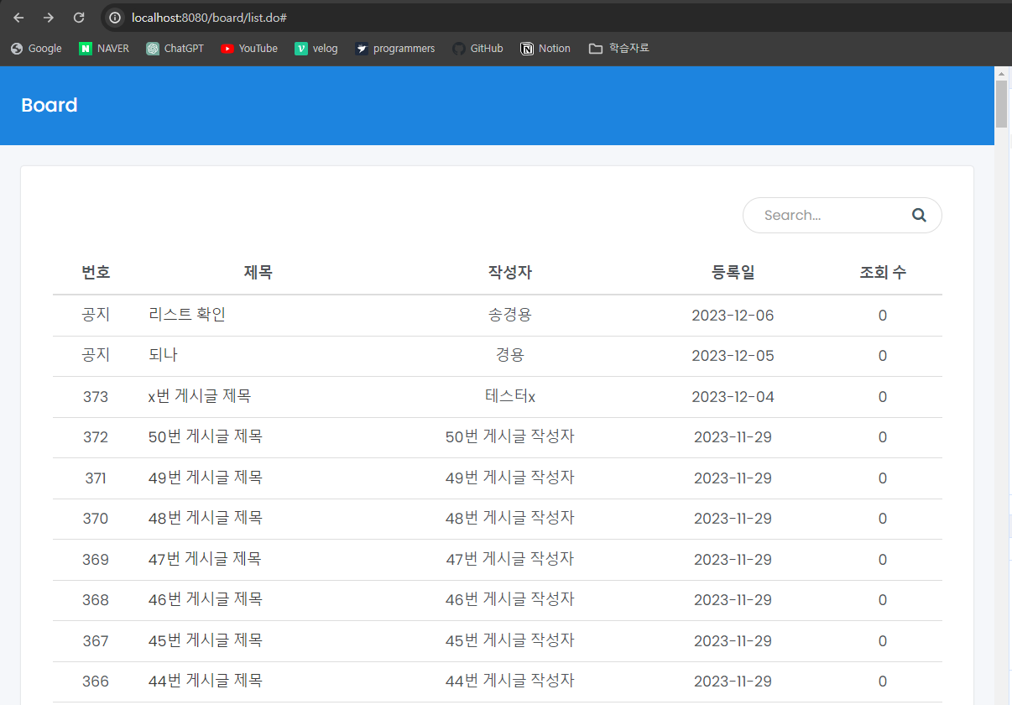This screenshot has width=1012, height=705.
Task: Open post titled 48번 게시글 제목
Action: [x=205, y=518]
